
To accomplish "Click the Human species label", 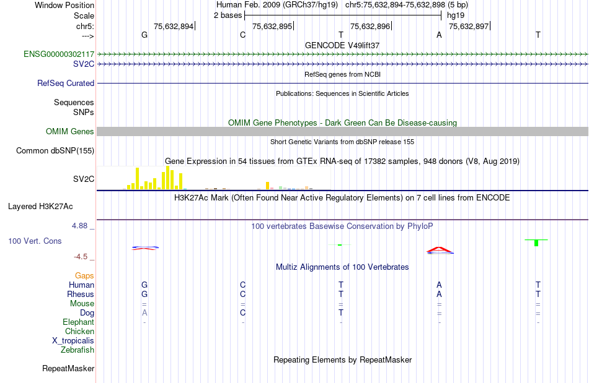I will coord(81,285).
